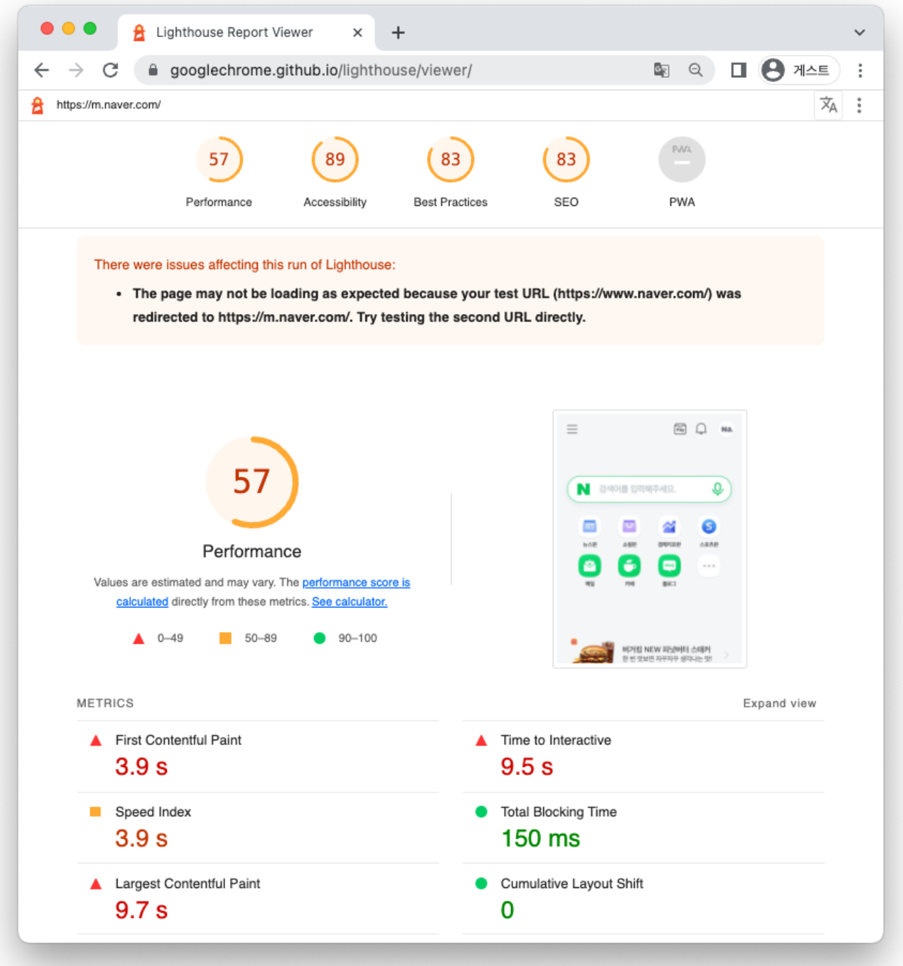Screen dimensions: 903x966
Task: Close the Lighthouse Report Viewer tab
Action: [357, 32]
